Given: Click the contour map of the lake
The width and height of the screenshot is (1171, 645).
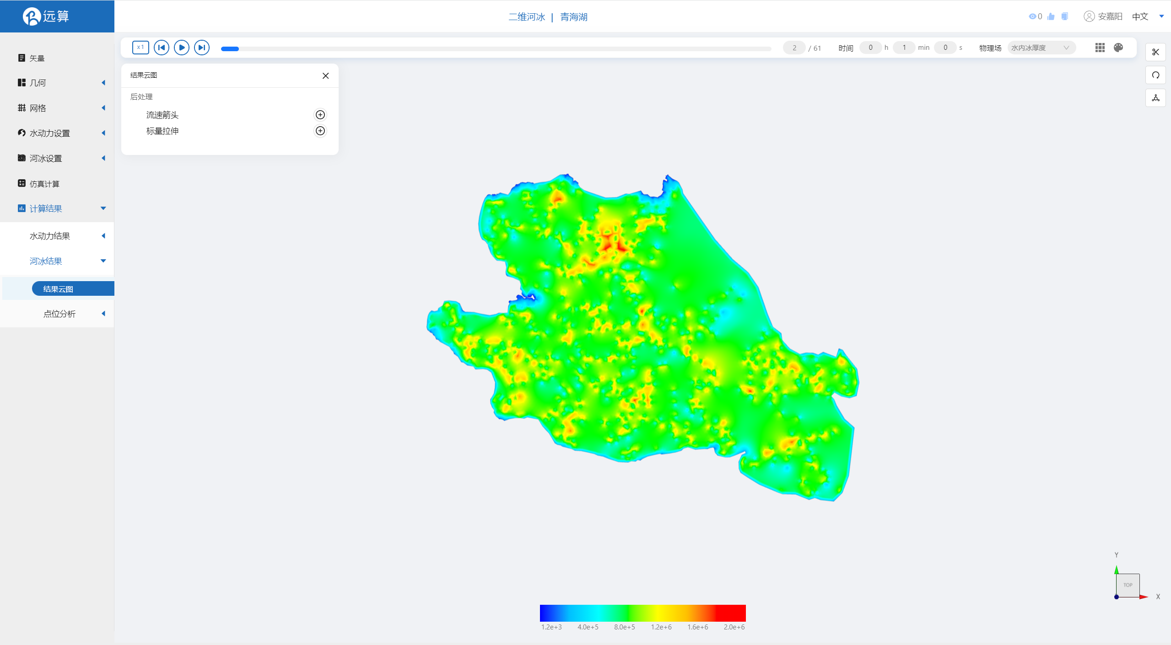Looking at the screenshot, I should [x=642, y=337].
